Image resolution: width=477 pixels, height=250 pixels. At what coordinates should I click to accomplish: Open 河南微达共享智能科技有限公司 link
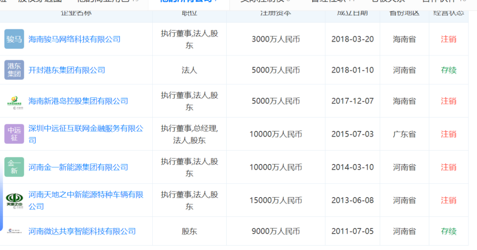click(x=82, y=231)
